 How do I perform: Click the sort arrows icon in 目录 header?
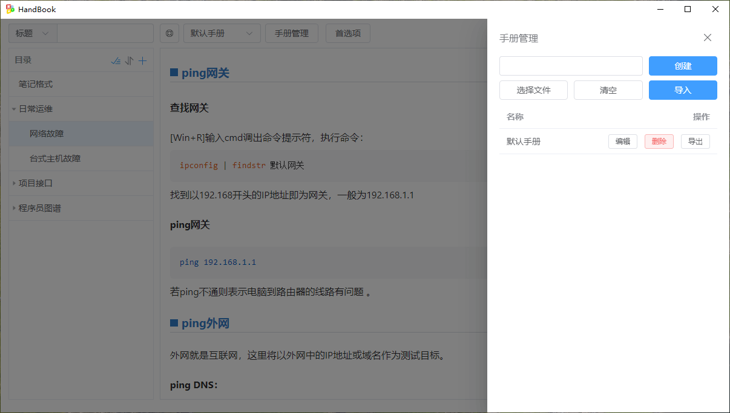129,60
